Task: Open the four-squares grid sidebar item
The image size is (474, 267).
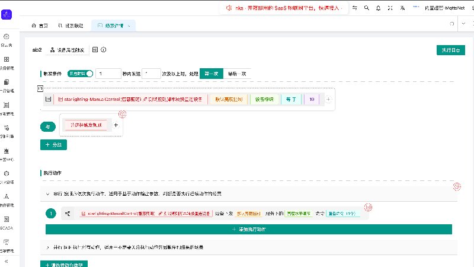Action: coord(7,59)
